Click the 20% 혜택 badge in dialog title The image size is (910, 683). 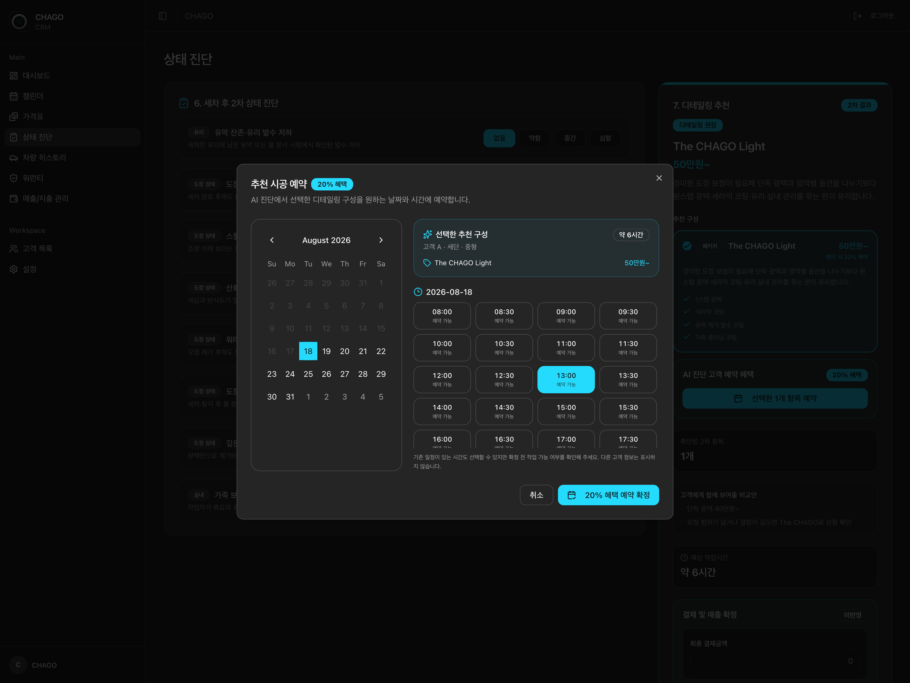[x=332, y=184]
